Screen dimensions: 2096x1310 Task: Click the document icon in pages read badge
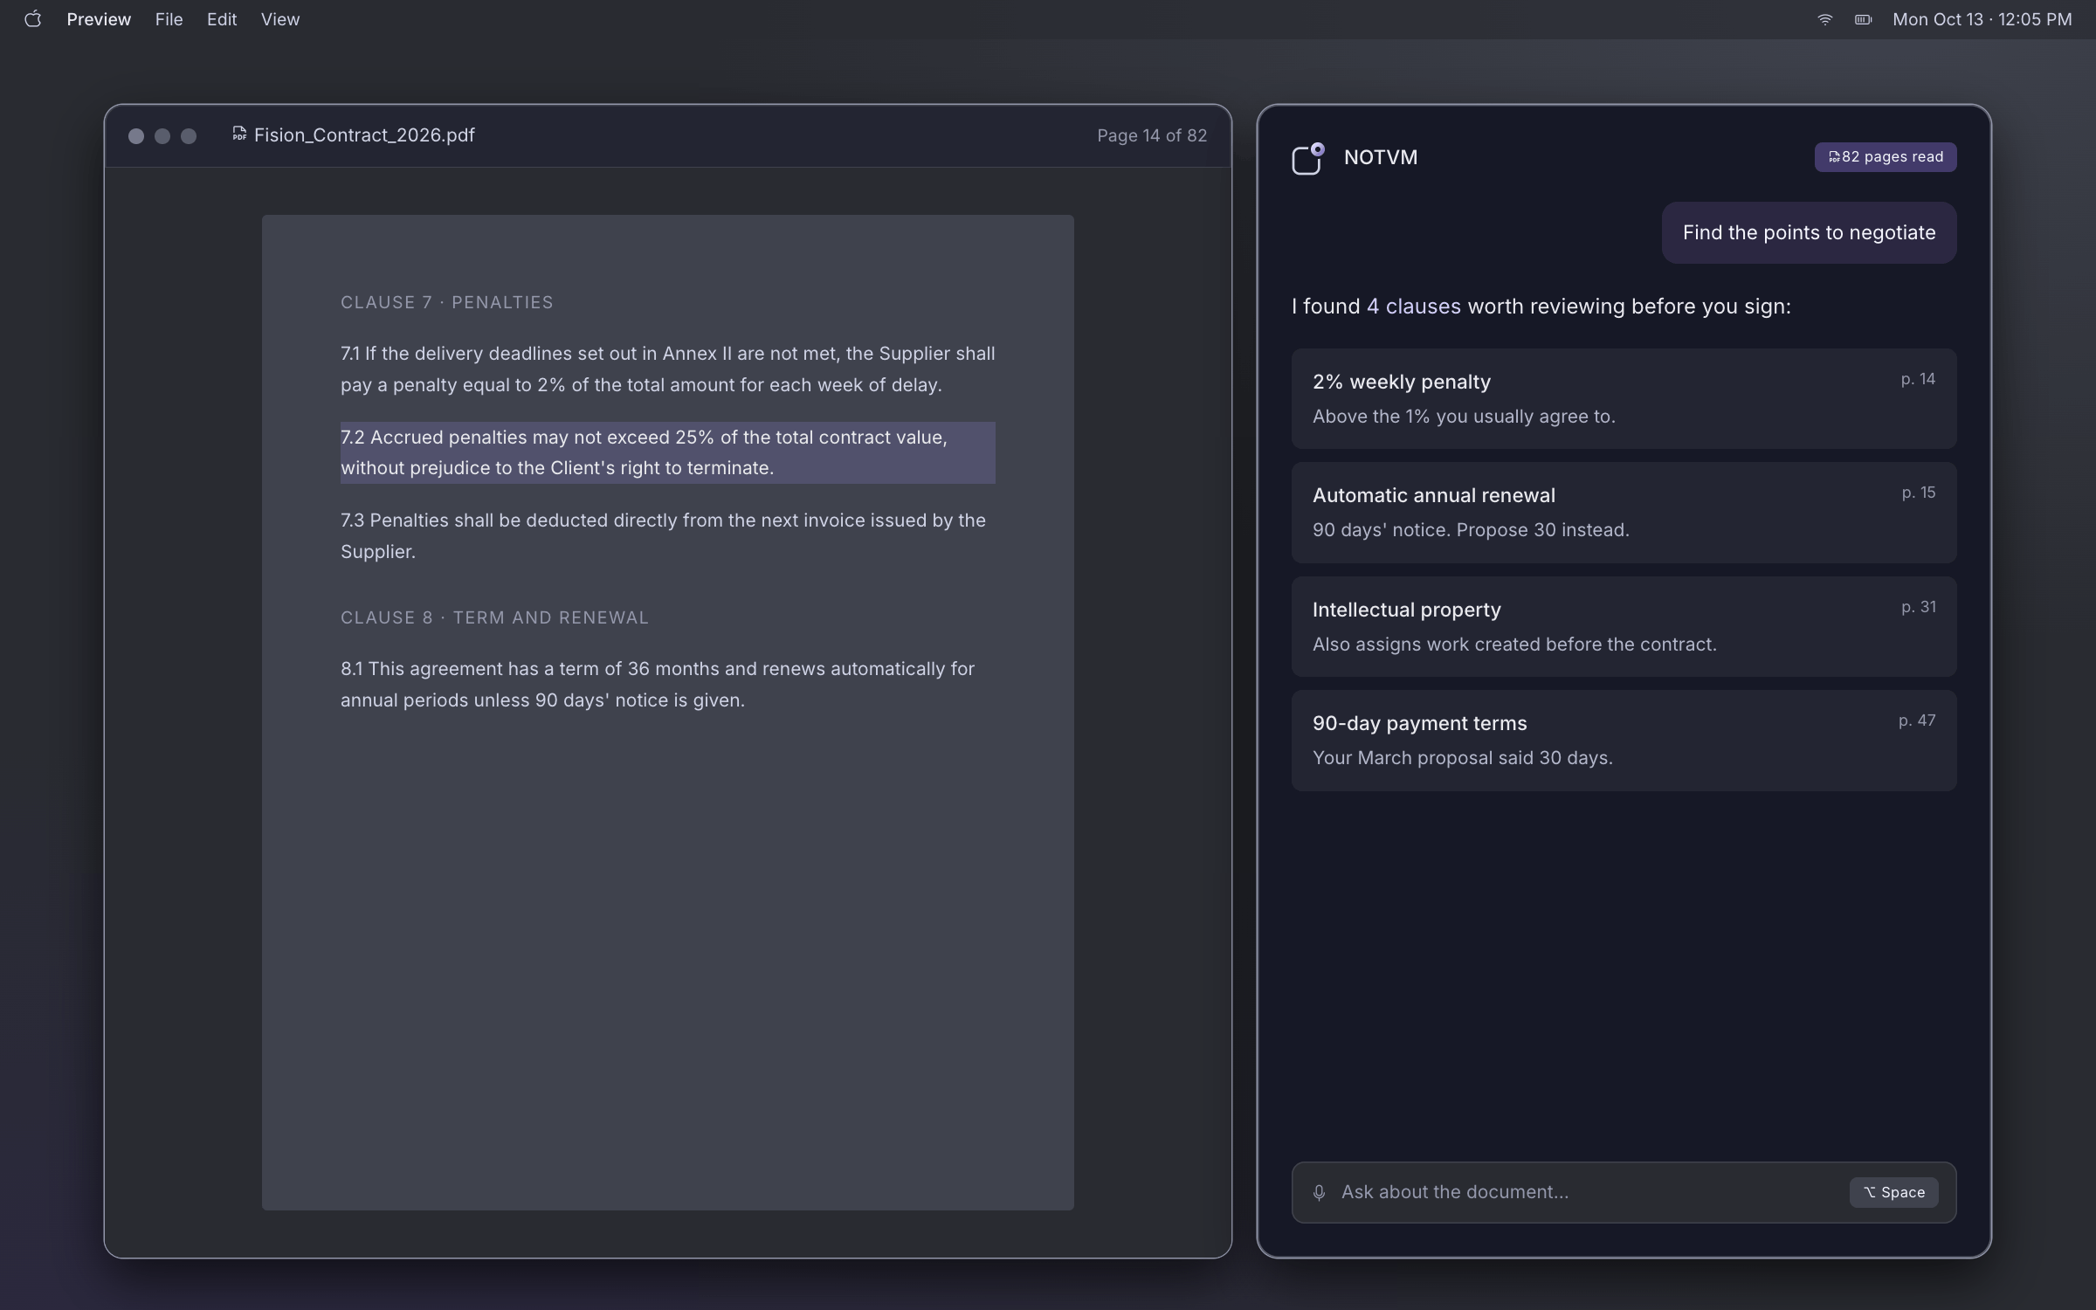[1834, 157]
